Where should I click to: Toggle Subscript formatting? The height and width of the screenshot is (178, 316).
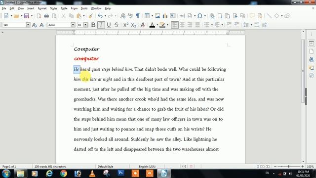tap(133, 25)
